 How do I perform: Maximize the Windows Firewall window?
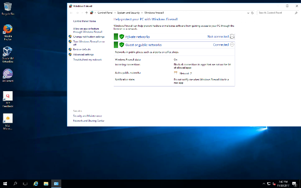tap(287, 6)
